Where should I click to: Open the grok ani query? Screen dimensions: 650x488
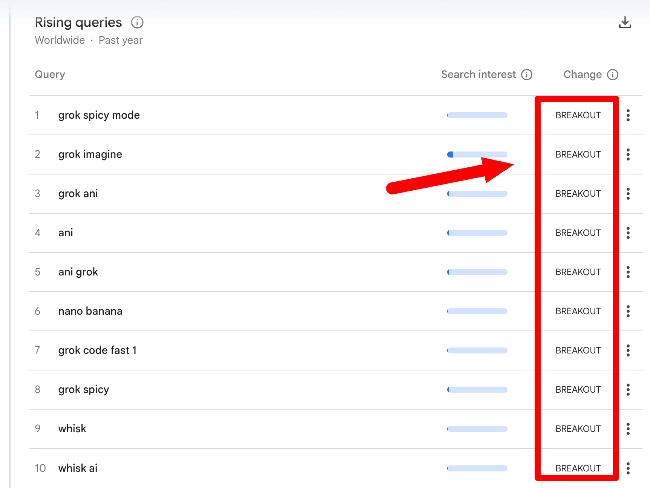[78, 194]
